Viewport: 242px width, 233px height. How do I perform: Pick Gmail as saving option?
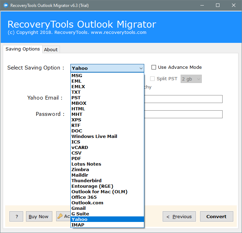coord(107,208)
